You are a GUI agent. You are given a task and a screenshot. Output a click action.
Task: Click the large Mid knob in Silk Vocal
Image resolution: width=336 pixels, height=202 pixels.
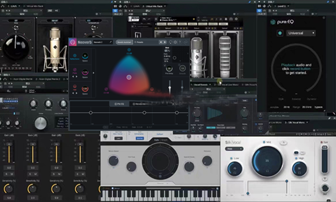(x=267, y=161)
